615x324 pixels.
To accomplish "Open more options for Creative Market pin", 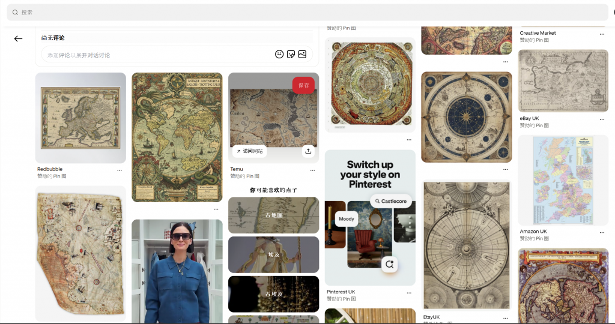I will [x=602, y=34].
